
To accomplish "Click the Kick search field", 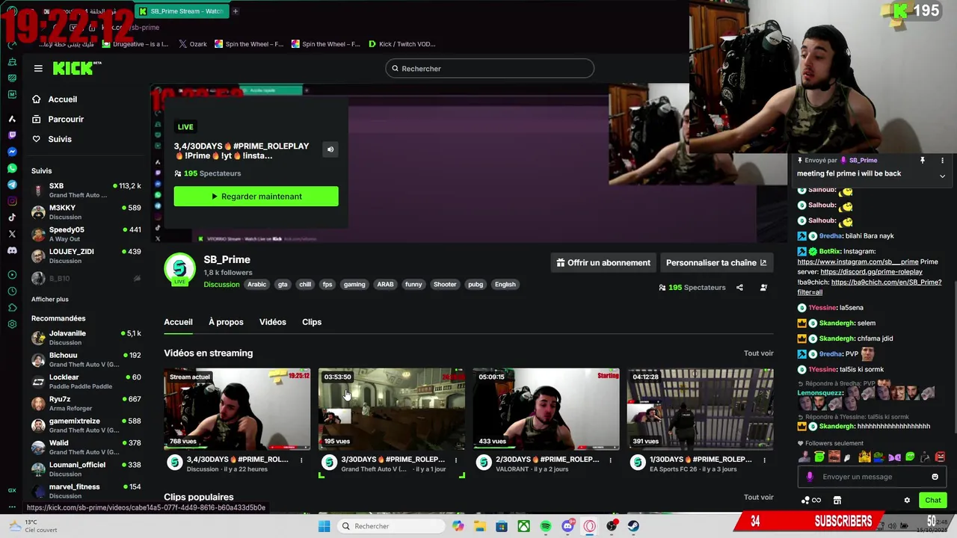I will click(490, 69).
